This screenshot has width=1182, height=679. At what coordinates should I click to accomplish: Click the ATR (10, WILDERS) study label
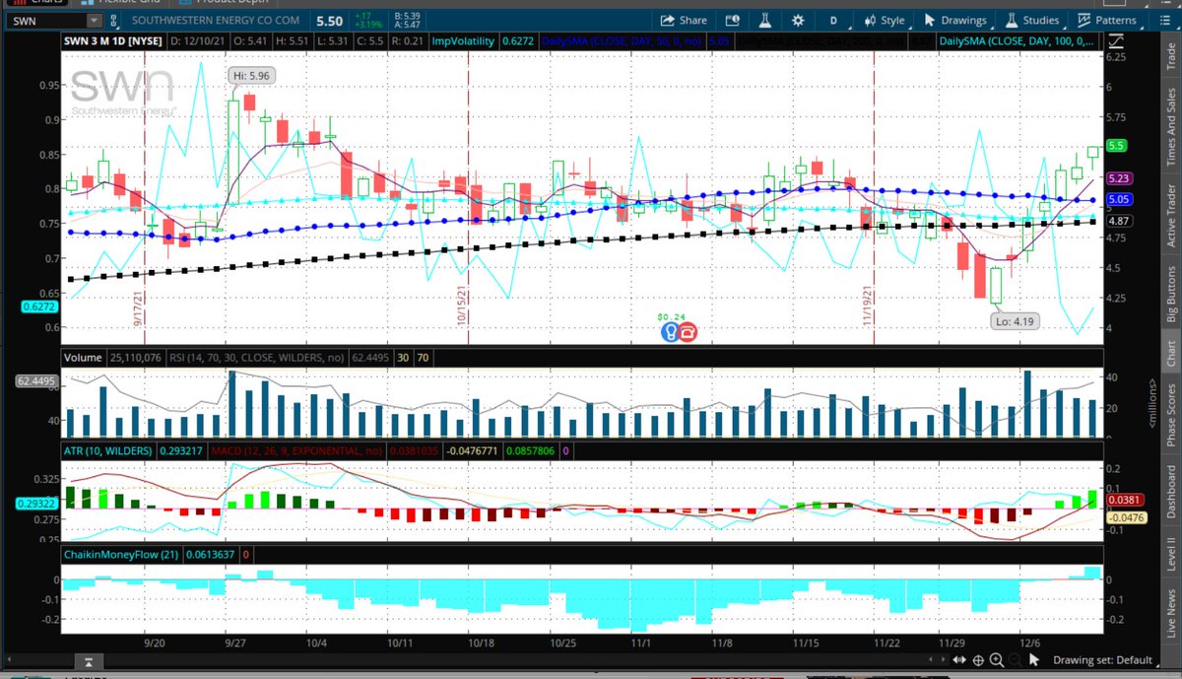coord(108,450)
